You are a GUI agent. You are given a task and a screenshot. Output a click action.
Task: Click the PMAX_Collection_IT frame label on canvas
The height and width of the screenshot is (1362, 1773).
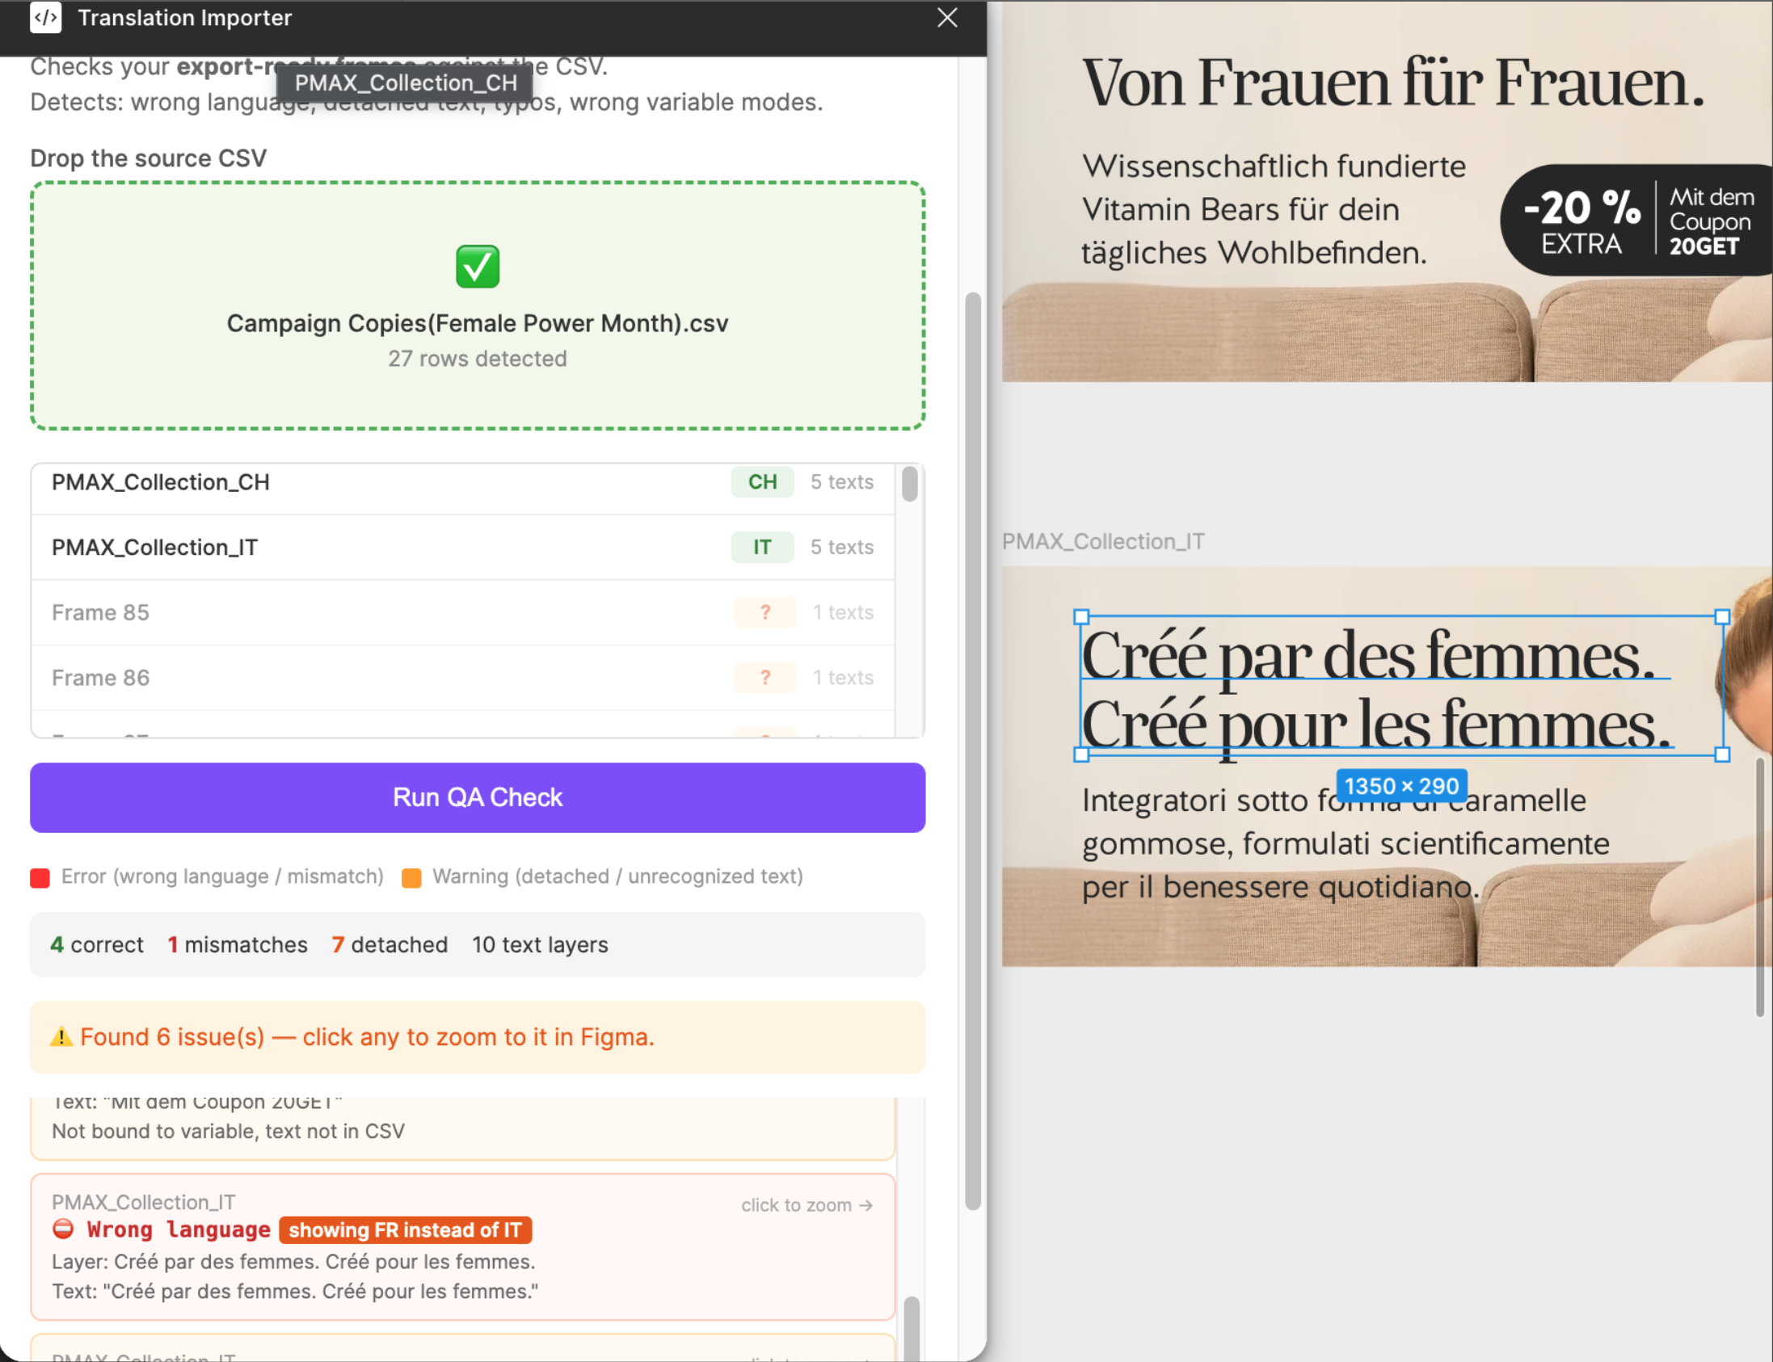[x=1103, y=540]
